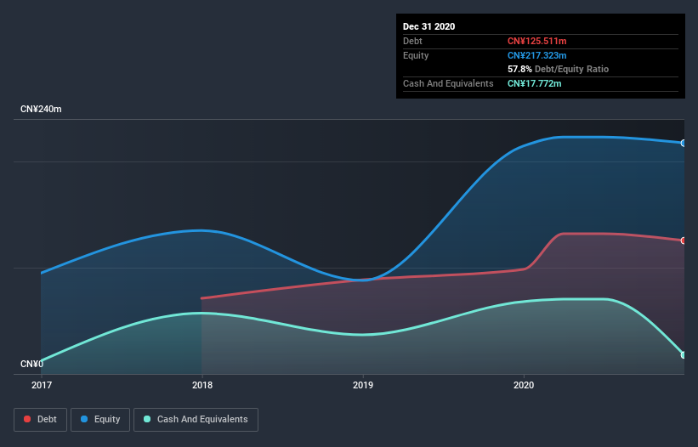Toggle the Equity series legend button
This screenshot has width=698, height=447.
tap(100, 420)
